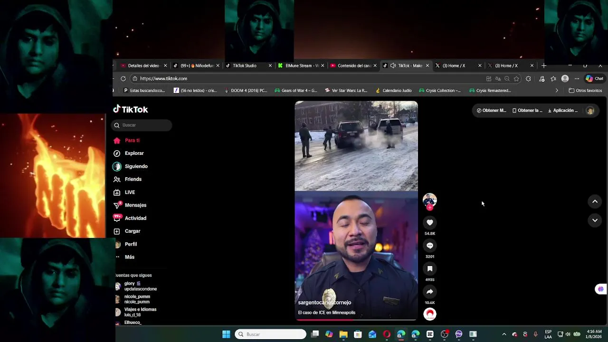Open the glory followed account

pos(136,286)
